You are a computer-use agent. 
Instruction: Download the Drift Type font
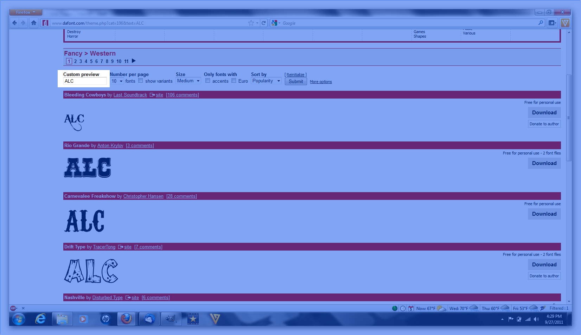(544, 265)
